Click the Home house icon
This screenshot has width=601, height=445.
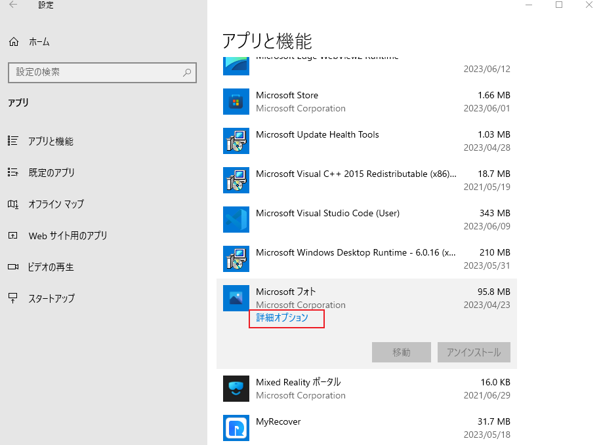[14, 42]
